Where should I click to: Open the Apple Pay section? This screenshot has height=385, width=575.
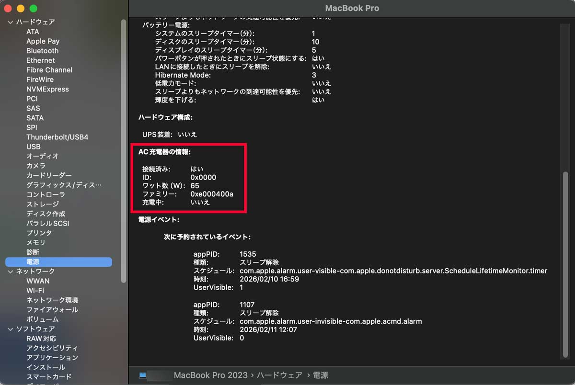point(42,41)
